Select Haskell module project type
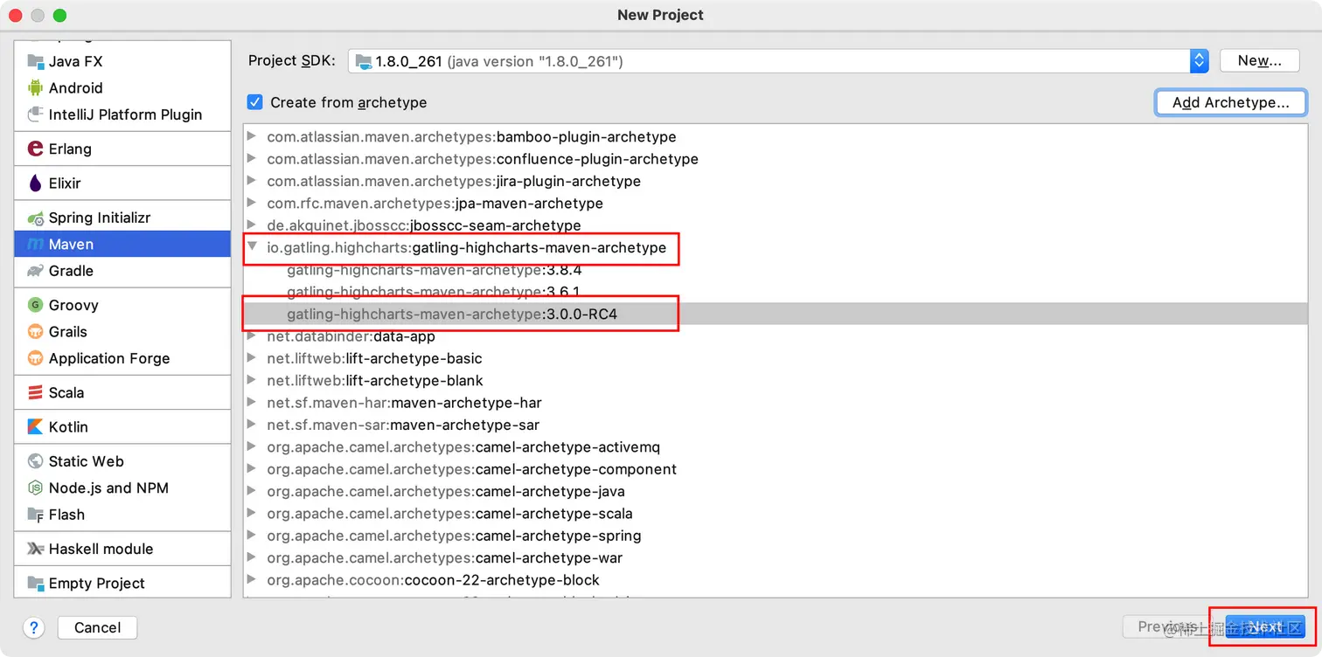1322x657 pixels. tap(122, 549)
